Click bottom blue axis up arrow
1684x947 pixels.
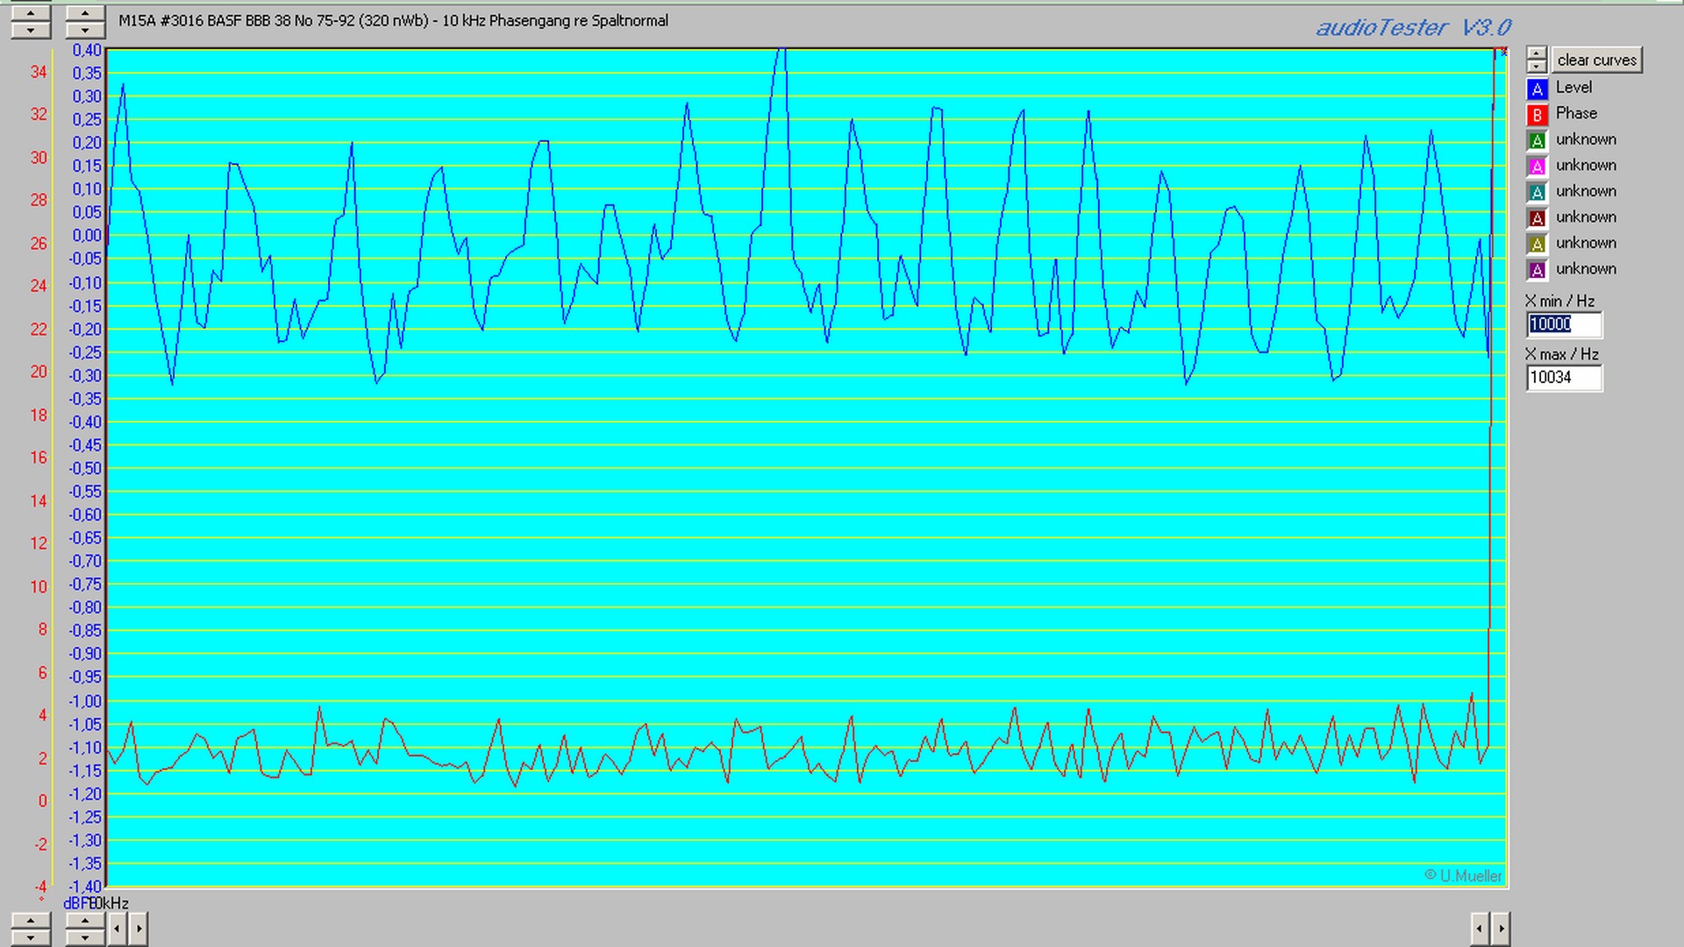[85, 921]
